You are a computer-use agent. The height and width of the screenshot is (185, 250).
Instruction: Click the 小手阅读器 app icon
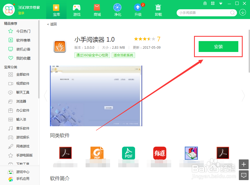(x=60, y=47)
